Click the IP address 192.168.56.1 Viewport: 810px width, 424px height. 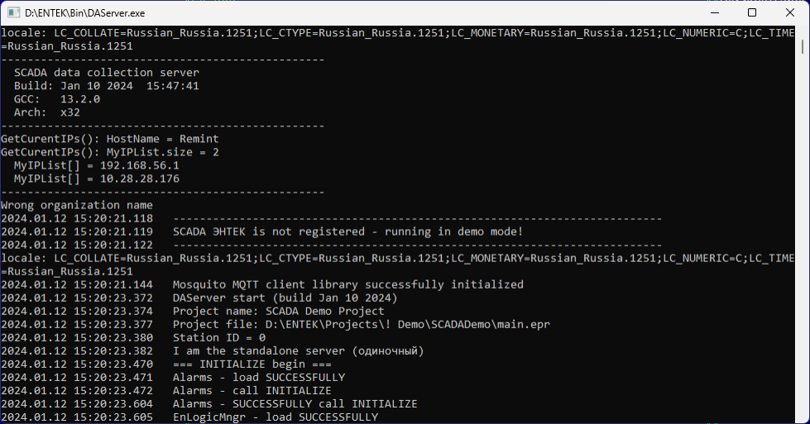tap(139, 165)
